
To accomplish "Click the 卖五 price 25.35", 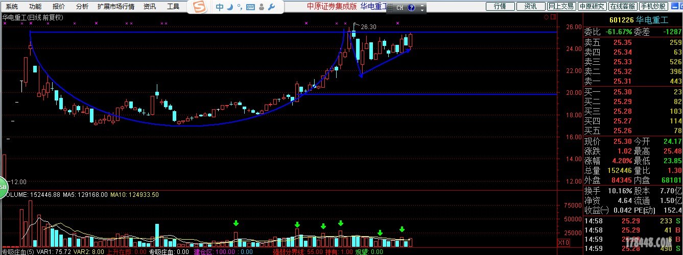I will [x=623, y=42].
